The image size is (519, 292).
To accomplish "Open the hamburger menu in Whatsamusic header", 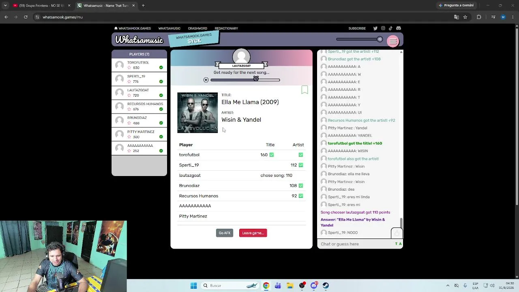I will (393, 41).
